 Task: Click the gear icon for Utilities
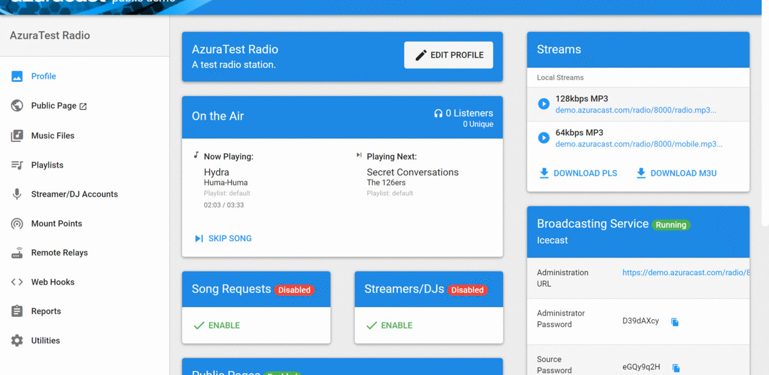17,340
